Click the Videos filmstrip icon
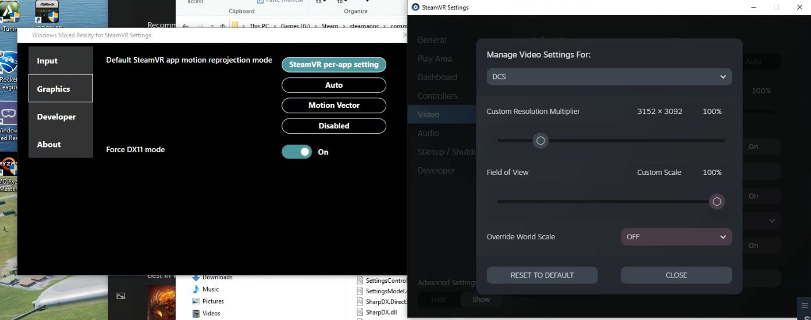 [x=196, y=314]
